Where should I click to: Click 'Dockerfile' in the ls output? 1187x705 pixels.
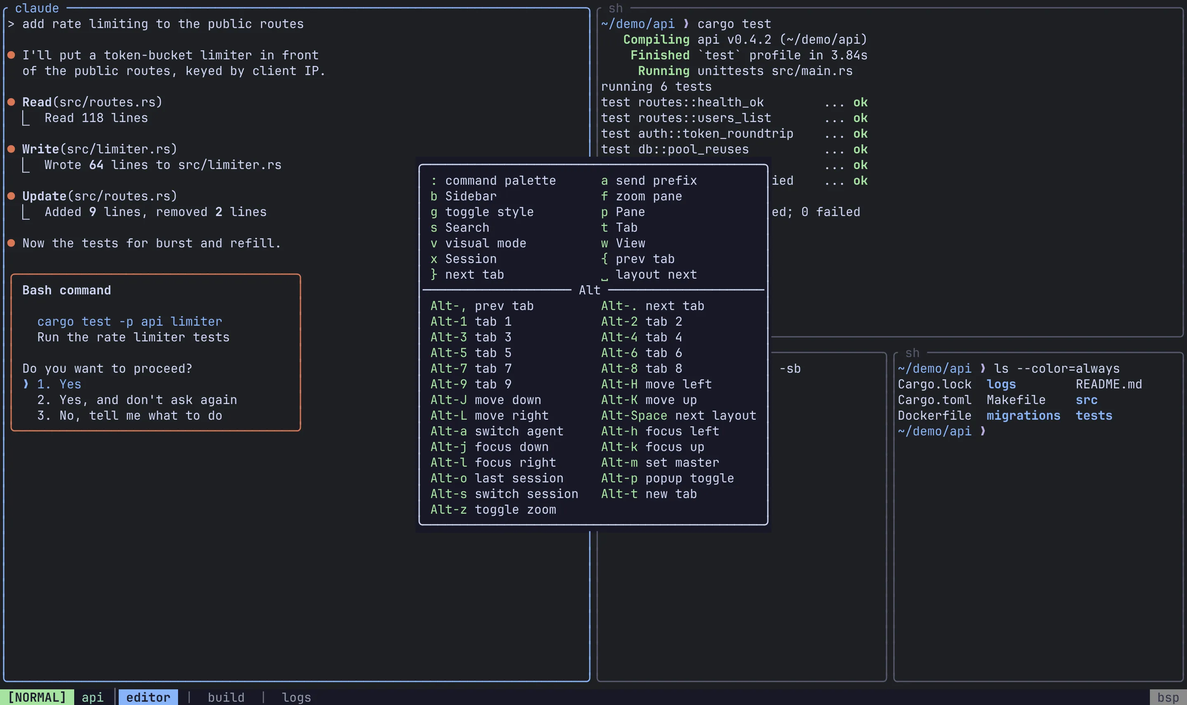(x=934, y=415)
